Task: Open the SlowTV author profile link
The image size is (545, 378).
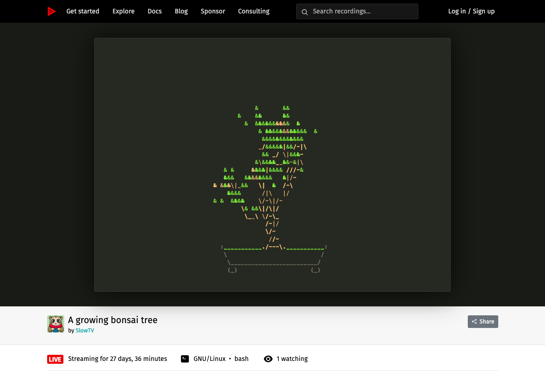Action: [85, 330]
